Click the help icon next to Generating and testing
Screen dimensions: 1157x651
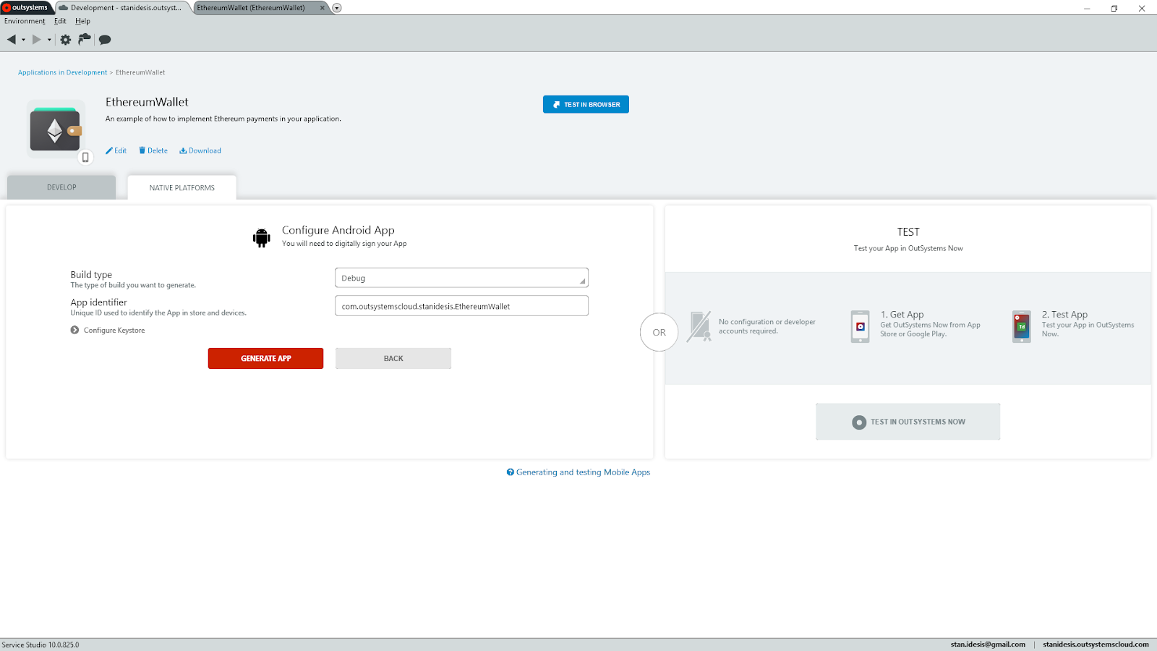[510, 472]
